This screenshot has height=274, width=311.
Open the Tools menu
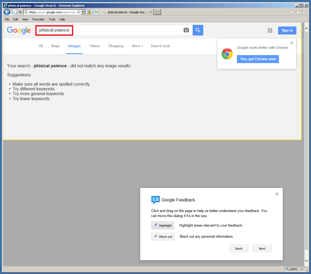(52, 19)
